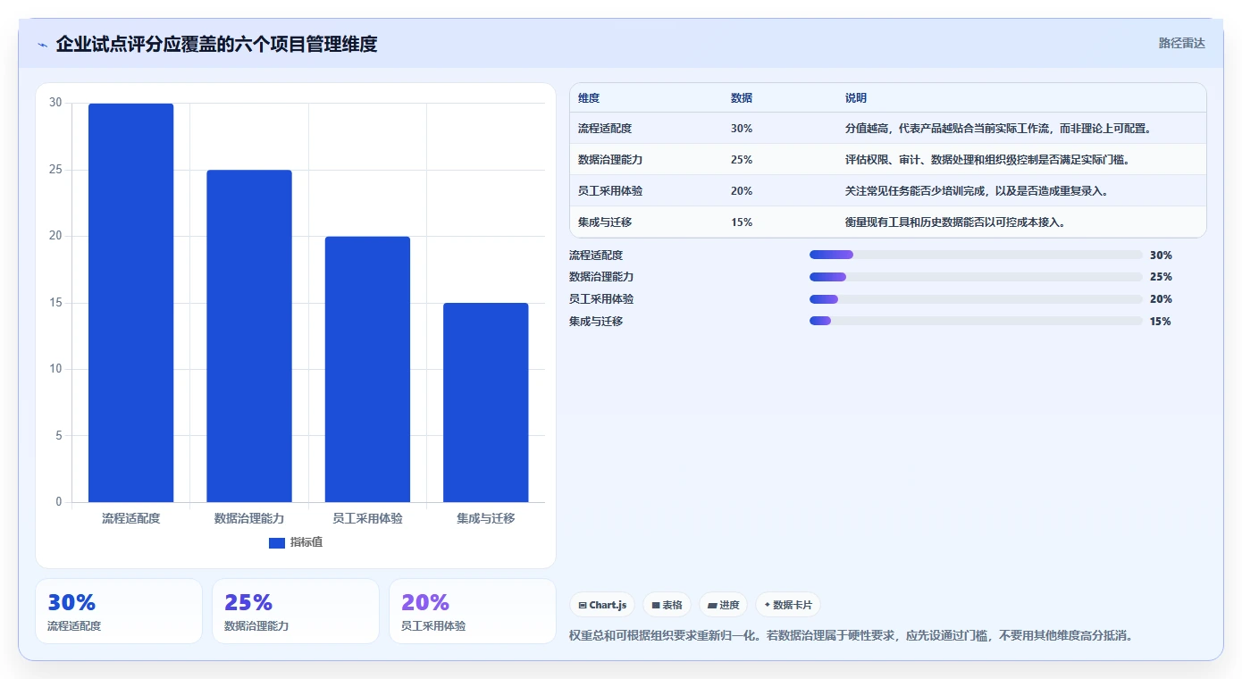Click the 数据 table column header

coord(742,98)
